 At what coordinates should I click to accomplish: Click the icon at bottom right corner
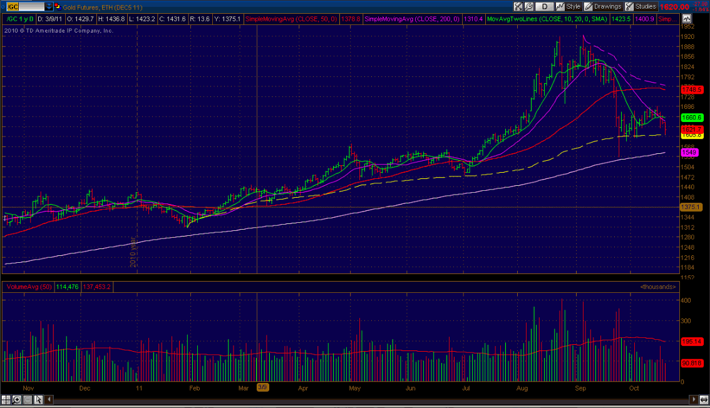[704, 400]
